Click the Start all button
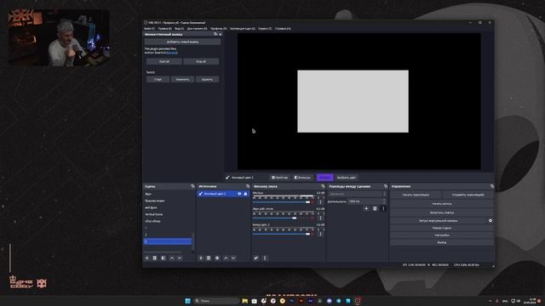 [164, 61]
